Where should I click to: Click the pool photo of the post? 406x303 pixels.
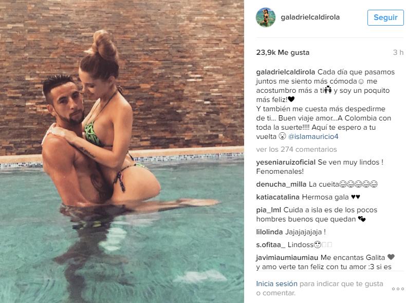pyautogui.click(x=122, y=151)
